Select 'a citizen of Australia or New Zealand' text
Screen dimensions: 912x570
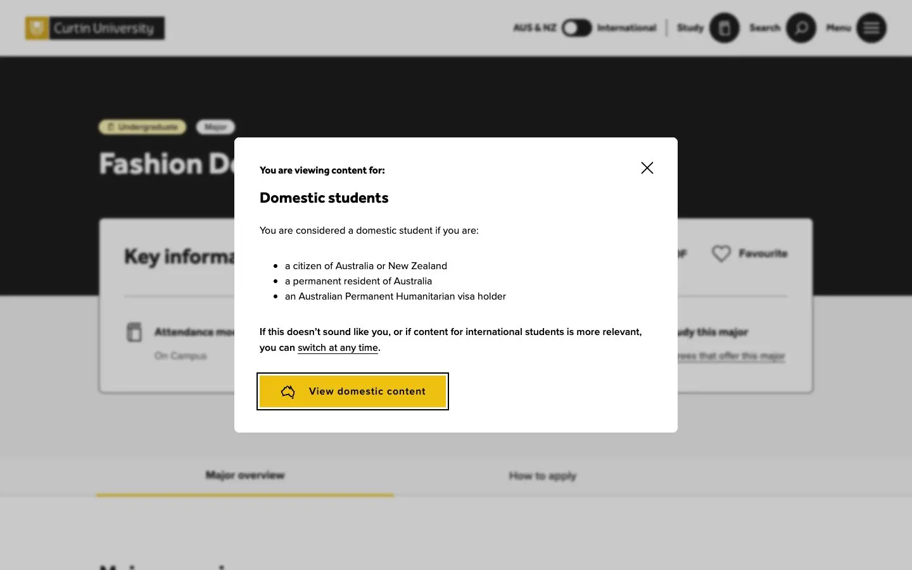[366, 266]
